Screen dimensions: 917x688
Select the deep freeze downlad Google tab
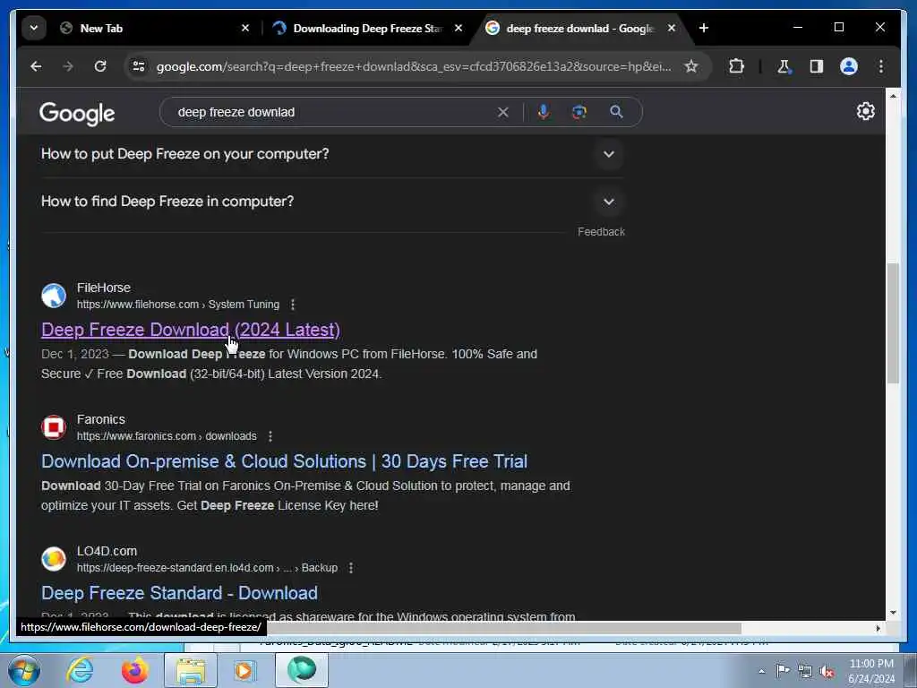[x=580, y=28]
